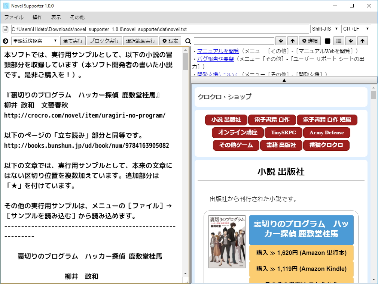
Task: Open the その他 menu
Action: pos(77,17)
